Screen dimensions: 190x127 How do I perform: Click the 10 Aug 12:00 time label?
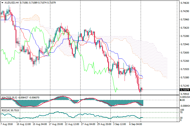(x=24, y=124)
